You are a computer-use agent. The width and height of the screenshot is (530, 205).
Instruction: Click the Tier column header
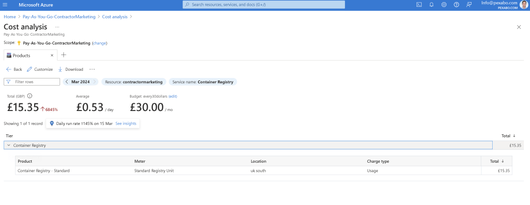coord(9,136)
